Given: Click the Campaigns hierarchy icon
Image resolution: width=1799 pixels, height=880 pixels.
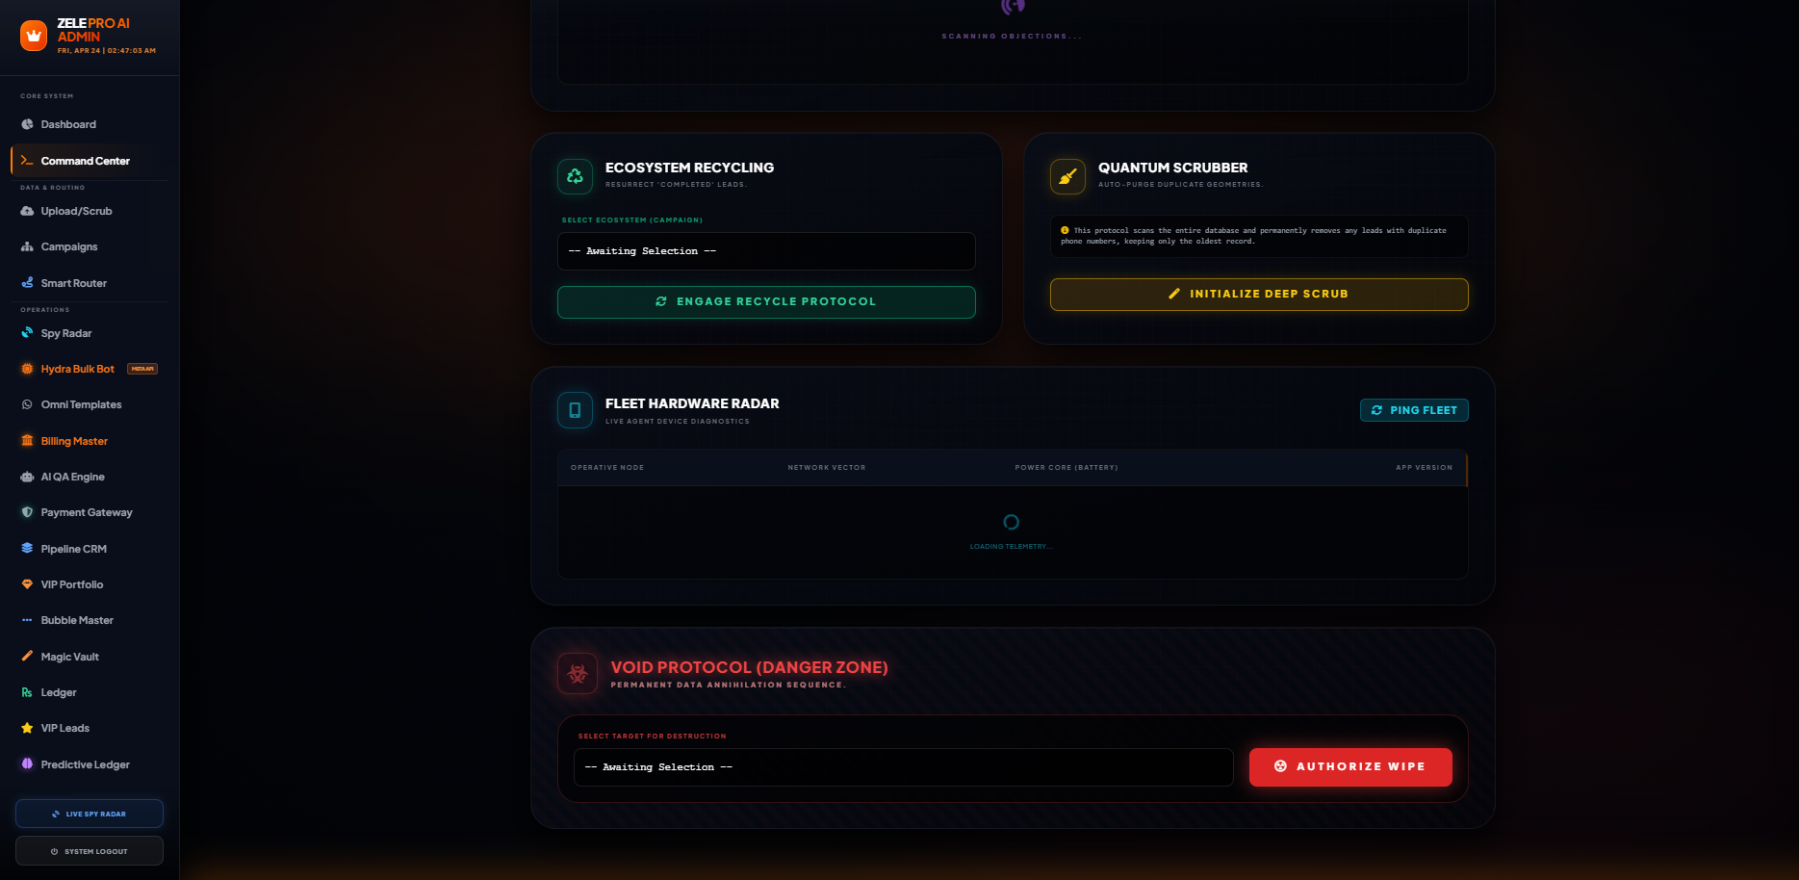Looking at the screenshot, I should [x=27, y=246].
